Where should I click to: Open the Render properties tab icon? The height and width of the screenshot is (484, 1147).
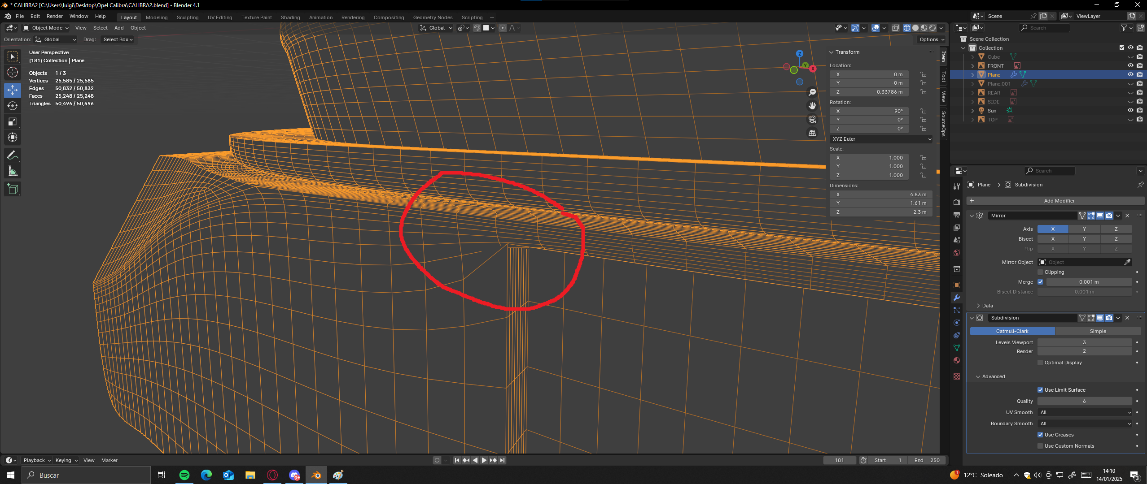pos(957,202)
